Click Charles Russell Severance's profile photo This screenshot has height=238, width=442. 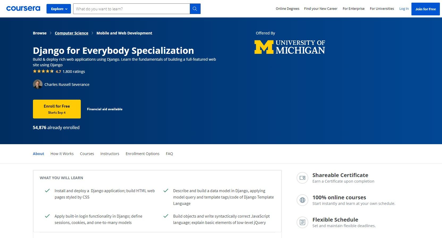37,84
